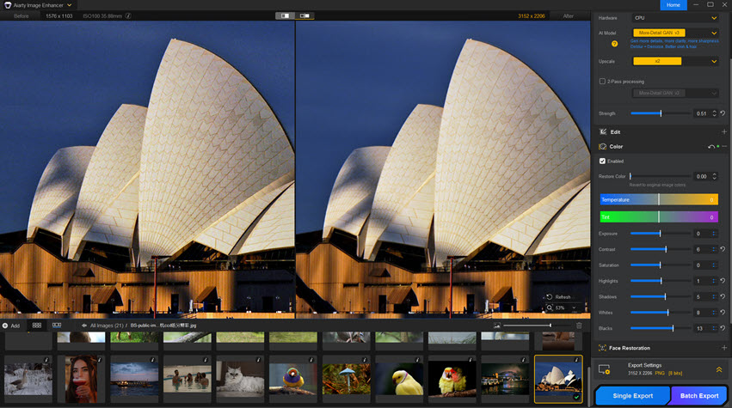Screen dimensions: 732x408
Task: Click the Restore Color value stepper
Action: click(714, 176)
